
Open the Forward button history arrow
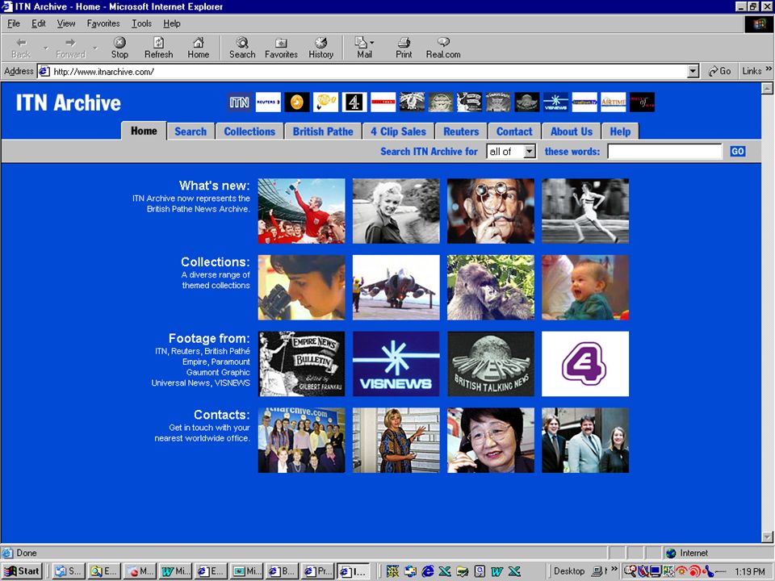pos(95,48)
